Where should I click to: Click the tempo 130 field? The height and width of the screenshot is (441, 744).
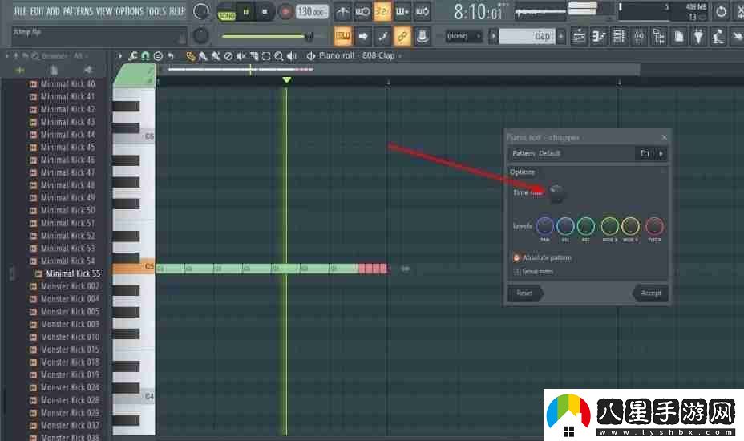pyautogui.click(x=312, y=11)
